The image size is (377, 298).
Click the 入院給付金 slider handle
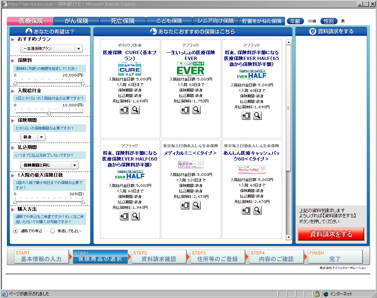click(x=49, y=113)
